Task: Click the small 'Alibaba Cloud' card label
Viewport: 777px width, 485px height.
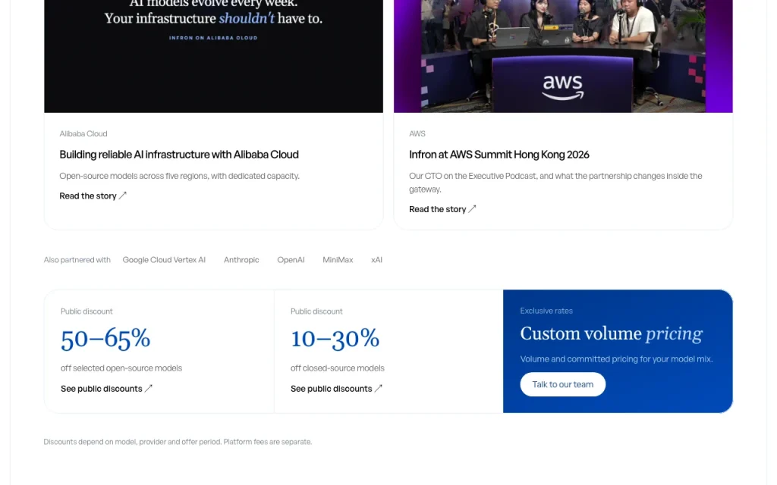Action: click(83, 133)
